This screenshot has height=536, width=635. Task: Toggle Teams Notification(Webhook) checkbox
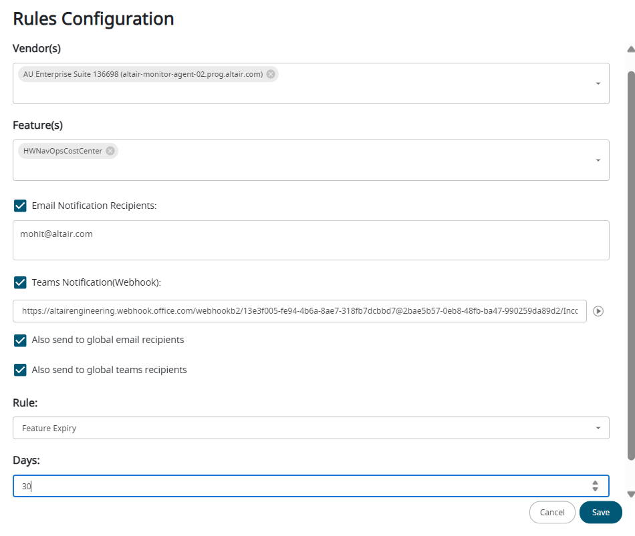tap(20, 282)
